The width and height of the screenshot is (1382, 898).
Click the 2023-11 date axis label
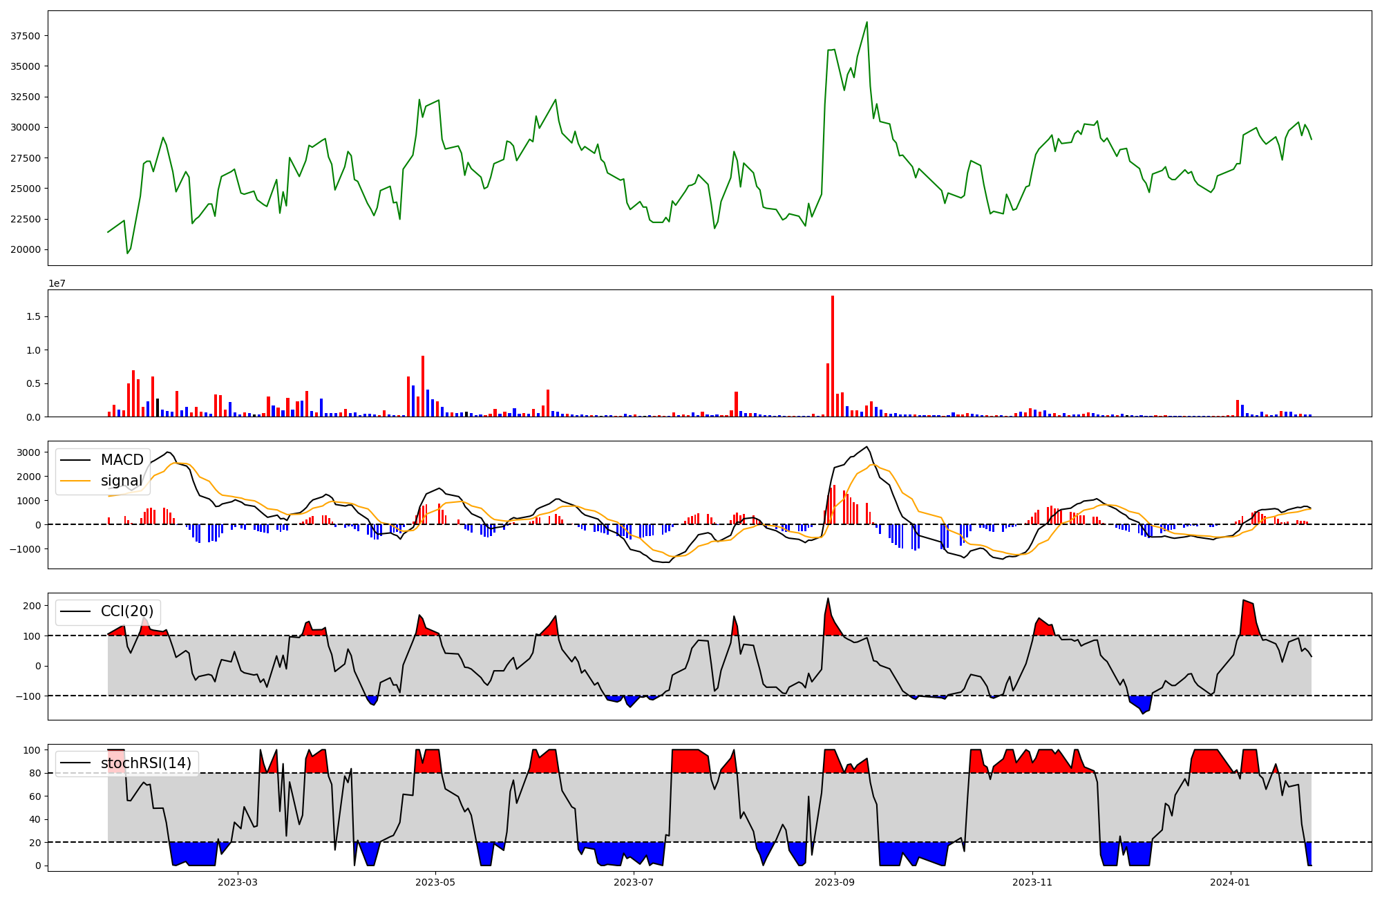(x=1032, y=882)
